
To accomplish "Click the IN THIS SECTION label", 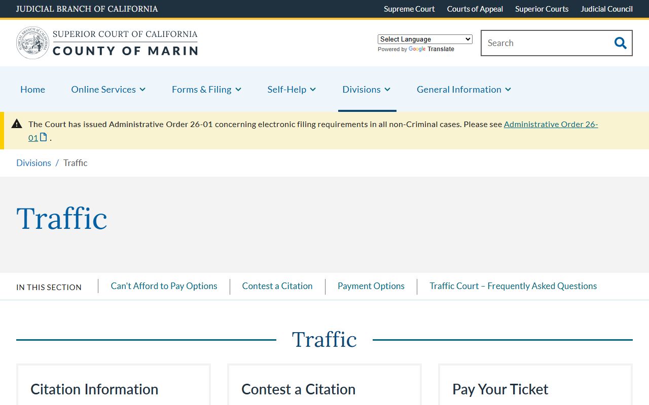I will click(49, 287).
